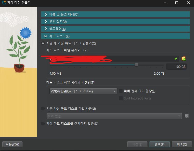The image size is (194, 151).
Task: Open VDI(VirtualBox 디스크 이미지) format dropdown
Action: click(83, 91)
